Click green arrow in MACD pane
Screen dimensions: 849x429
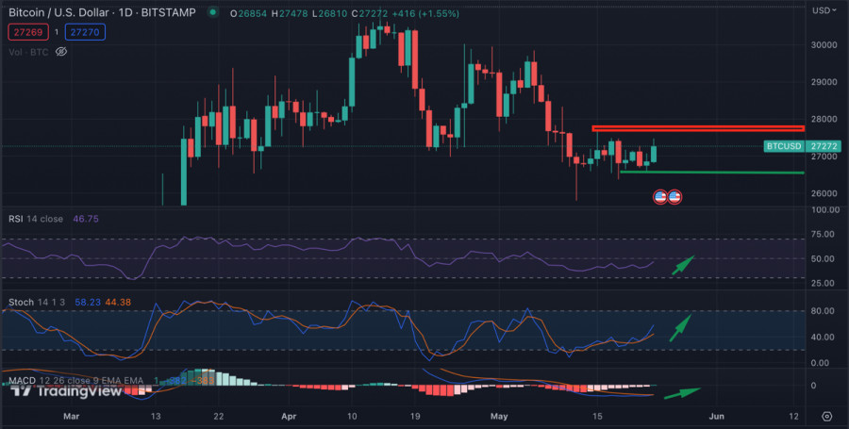681,392
